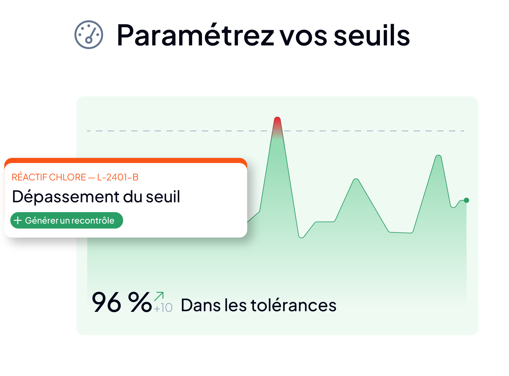Click the gauge icon beside the title
This screenshot has width=509, height=376.
tap(89, 35)
